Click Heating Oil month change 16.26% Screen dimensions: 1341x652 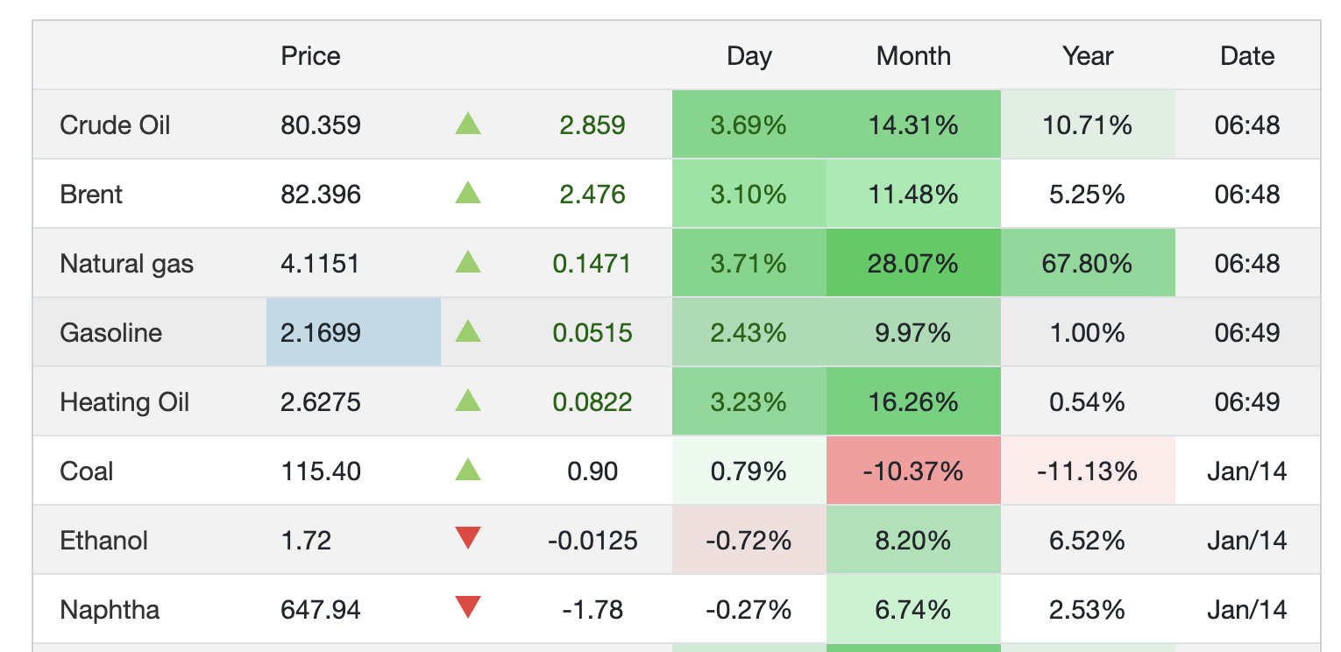pos(913,401)
